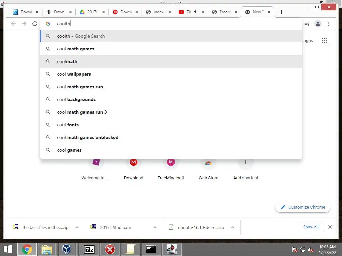The image size is (342, 256).
Task: Close the downloads bar
Action: [x=330, y=227]
